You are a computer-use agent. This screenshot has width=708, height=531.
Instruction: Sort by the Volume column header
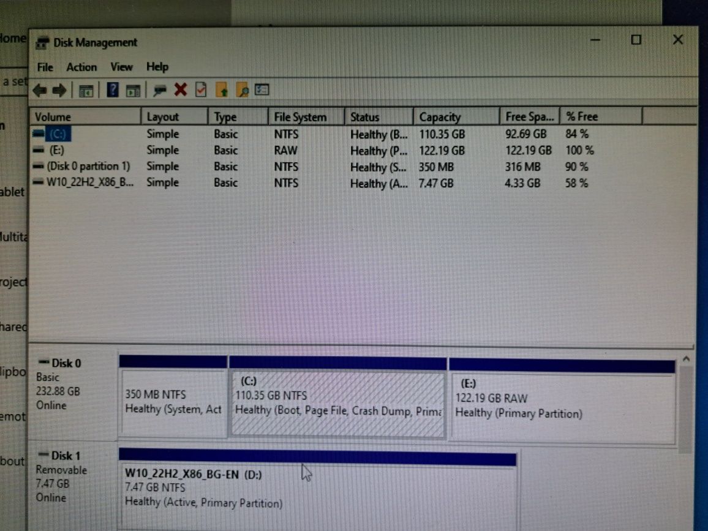point(85,117)
